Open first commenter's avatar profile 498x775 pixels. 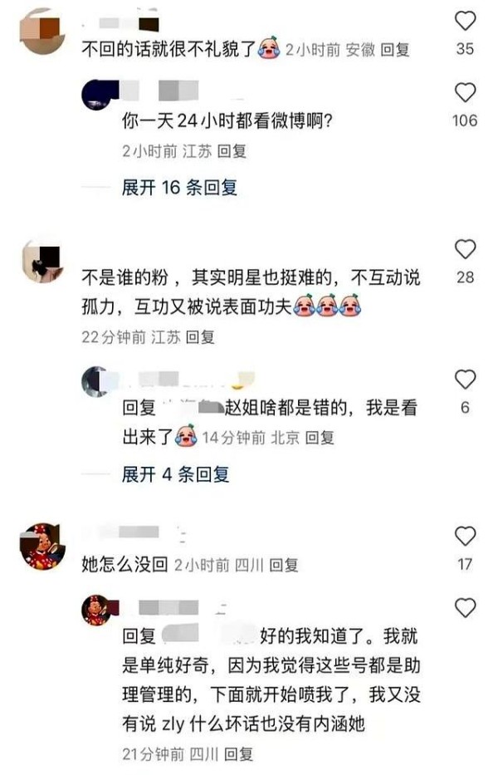[42, 32]
